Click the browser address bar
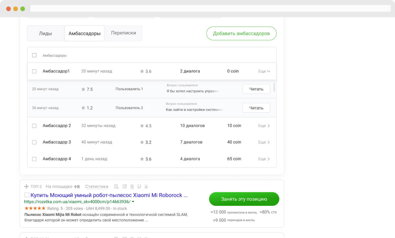Screen dimensions: 395x238 pos(211,8)
